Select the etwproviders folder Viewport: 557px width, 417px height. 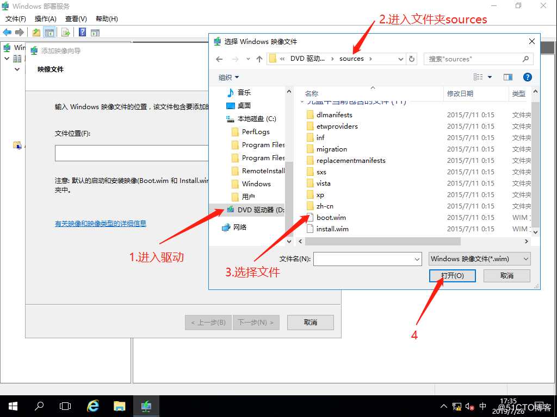tap(337, 126)
